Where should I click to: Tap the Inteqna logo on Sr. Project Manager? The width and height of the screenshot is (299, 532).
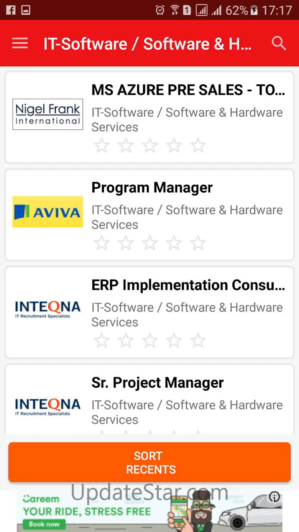48,407
